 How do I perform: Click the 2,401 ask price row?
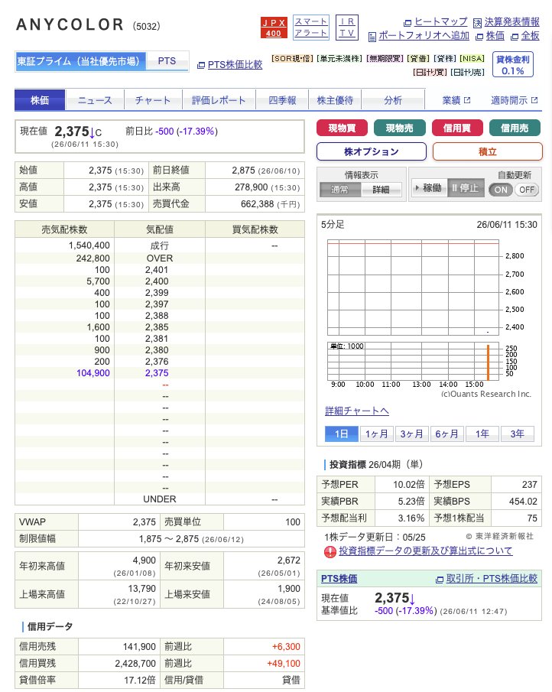160,270
